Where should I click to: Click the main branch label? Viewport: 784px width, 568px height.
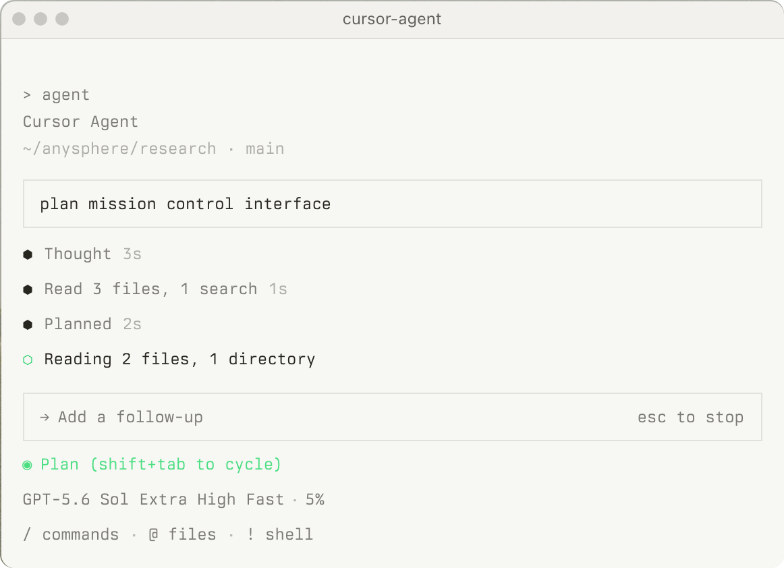coord(265,149)
